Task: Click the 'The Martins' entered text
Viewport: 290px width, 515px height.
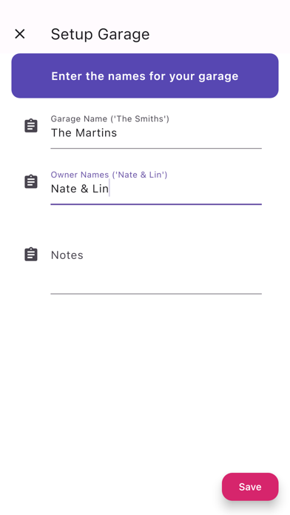Action: [x=84, y=133]
